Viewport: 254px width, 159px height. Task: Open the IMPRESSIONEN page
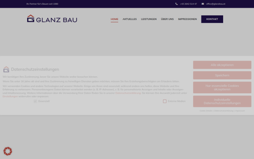pyautogui.click(x=188, y=19)
